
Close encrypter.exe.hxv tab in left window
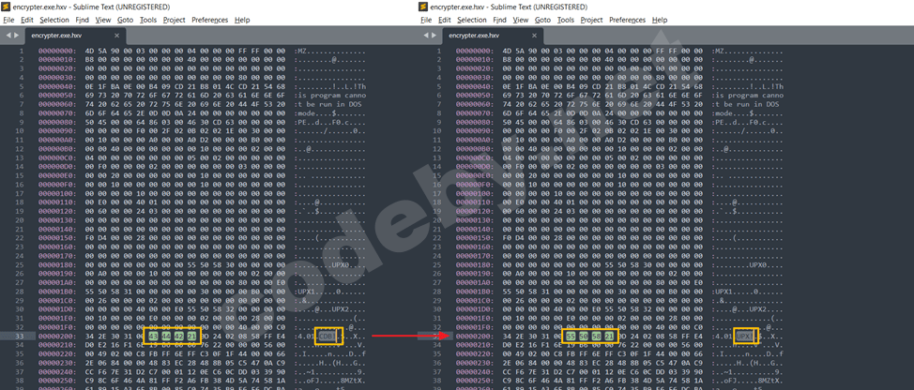116,36
